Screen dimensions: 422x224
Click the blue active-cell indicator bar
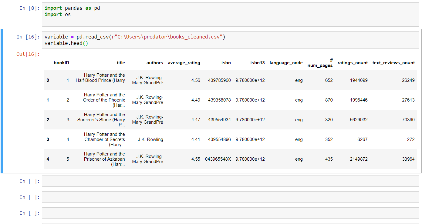pos(1,100)
